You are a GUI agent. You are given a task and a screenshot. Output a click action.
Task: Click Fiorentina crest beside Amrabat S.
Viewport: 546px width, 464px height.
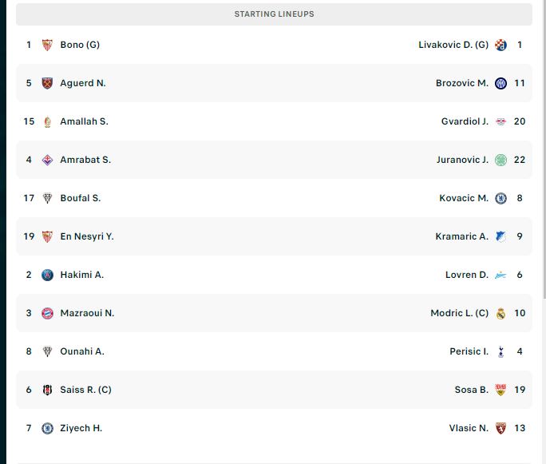(x=47, y=160)
